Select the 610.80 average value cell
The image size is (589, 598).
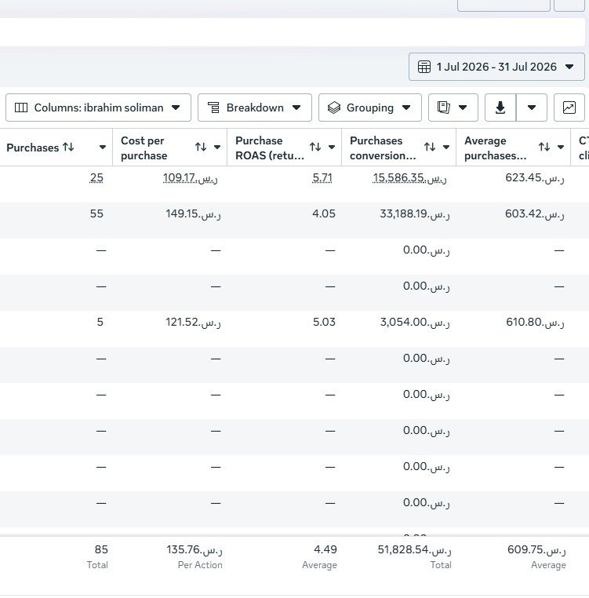(x=535, y=323)
